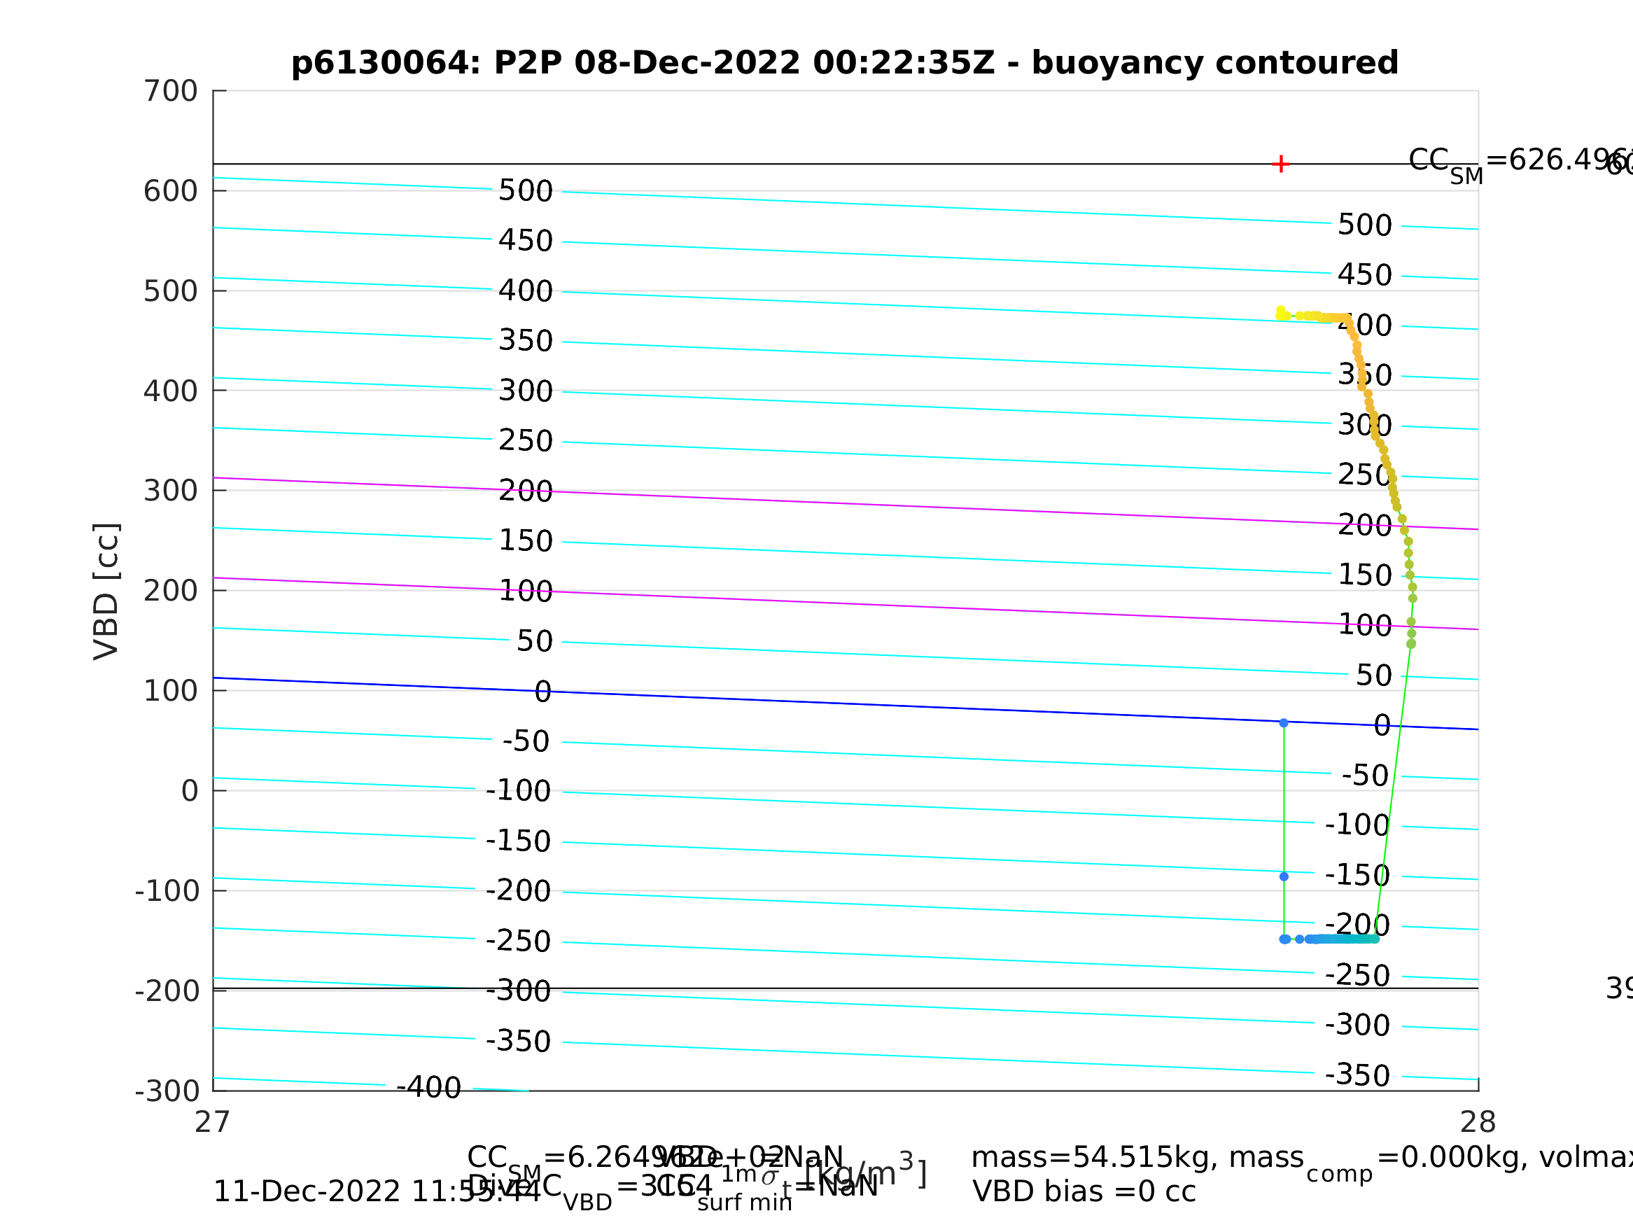The width and height of the screenshot is (1633, 1225).
Task: Click the right-hand contour label -50
Action: pos(1366,776)
